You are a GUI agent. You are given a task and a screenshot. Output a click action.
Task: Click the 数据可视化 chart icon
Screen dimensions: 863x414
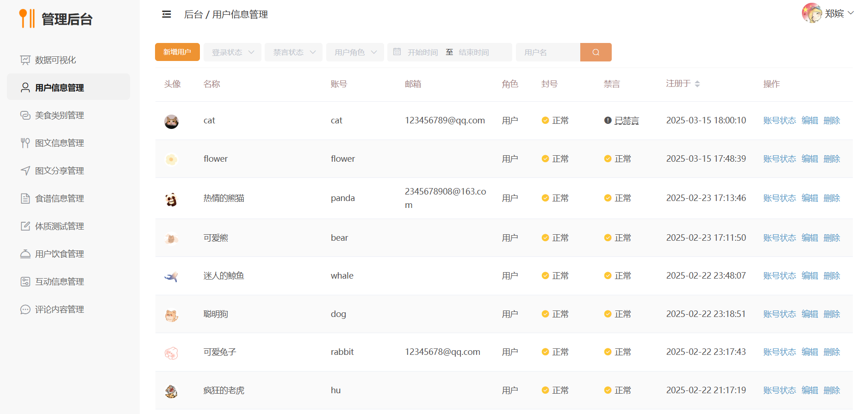tap(25, 60)
